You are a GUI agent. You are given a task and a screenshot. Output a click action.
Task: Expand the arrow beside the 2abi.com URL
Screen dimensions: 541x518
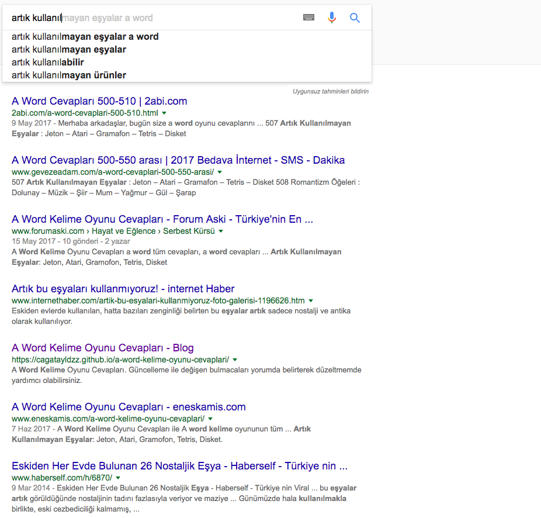(164, 113)
